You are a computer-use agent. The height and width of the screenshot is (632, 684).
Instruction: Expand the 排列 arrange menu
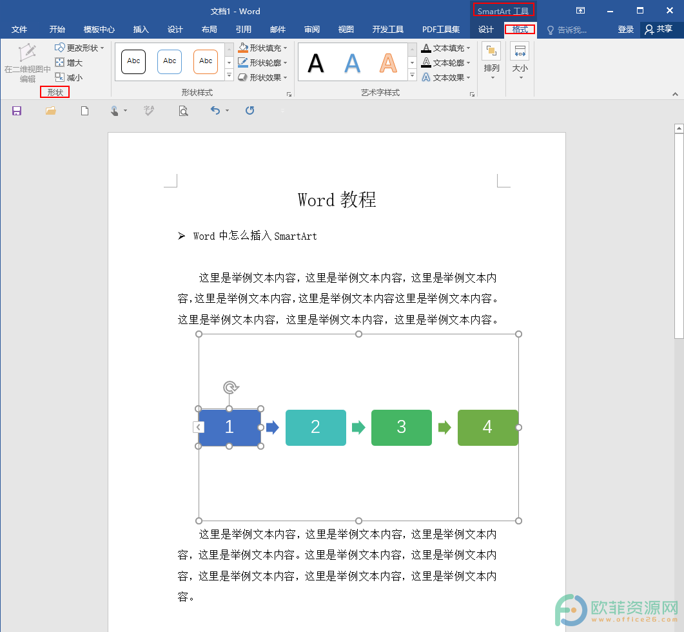492,62
